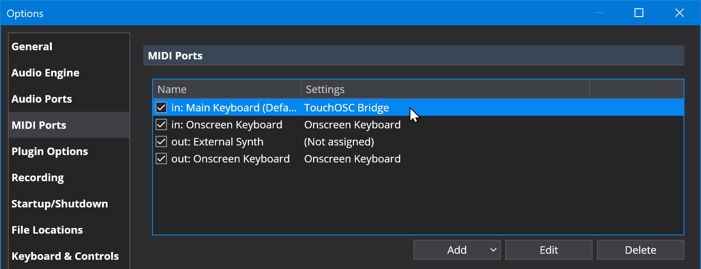Open Keyboard & Controls settings

pyautogui.click(x=65, y=256)
